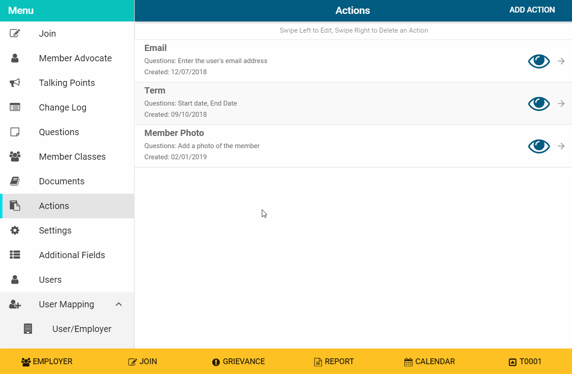Click the Change Log list icon

(15, 107)
